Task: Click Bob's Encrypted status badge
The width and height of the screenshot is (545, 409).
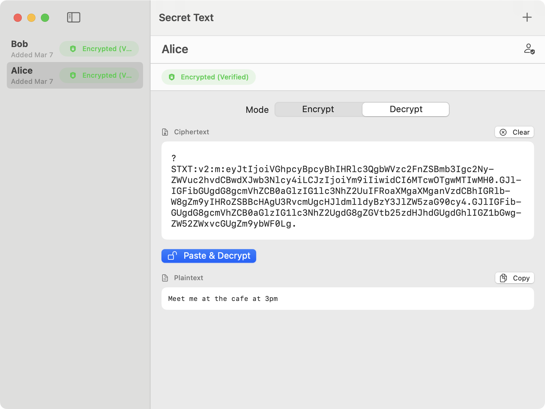Action: pos(99,49)
